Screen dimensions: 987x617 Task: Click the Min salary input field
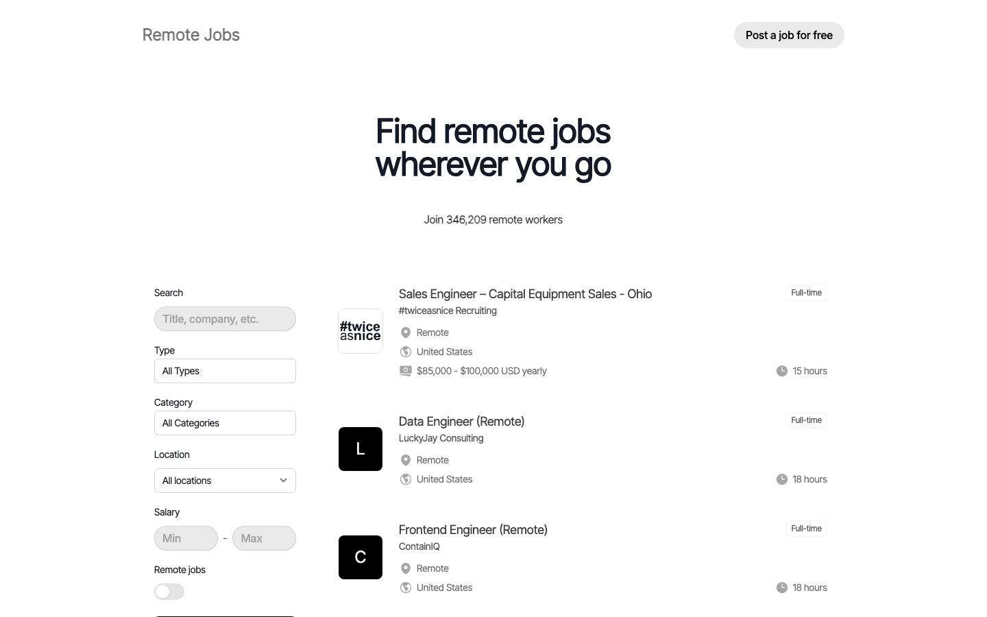[x=186, y=538]
